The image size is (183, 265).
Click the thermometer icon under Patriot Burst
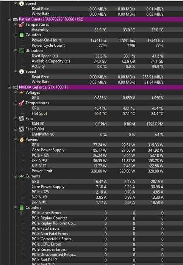click(22, 25)
